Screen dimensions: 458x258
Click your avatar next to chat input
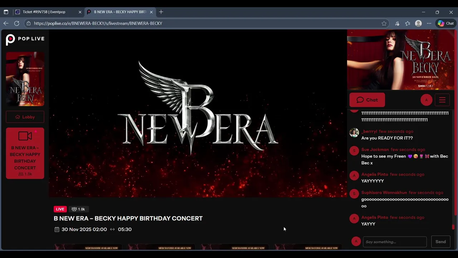[x=356, y=242]
